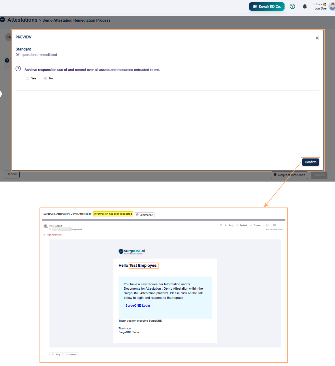
Task: Select the No radio button
Action: click(45, 78)
